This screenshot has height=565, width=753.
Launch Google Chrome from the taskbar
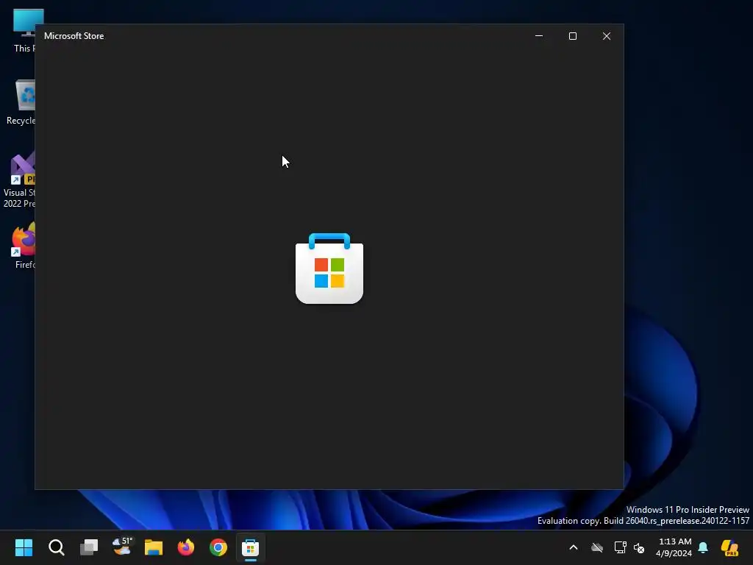tap(218, 547)
